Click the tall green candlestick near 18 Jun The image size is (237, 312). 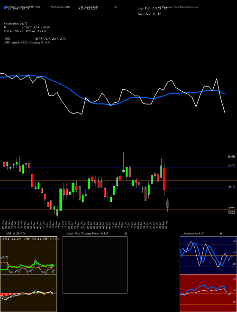click(61, 199)
